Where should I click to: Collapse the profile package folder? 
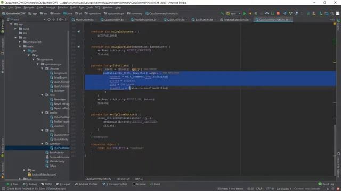point(42,112)
